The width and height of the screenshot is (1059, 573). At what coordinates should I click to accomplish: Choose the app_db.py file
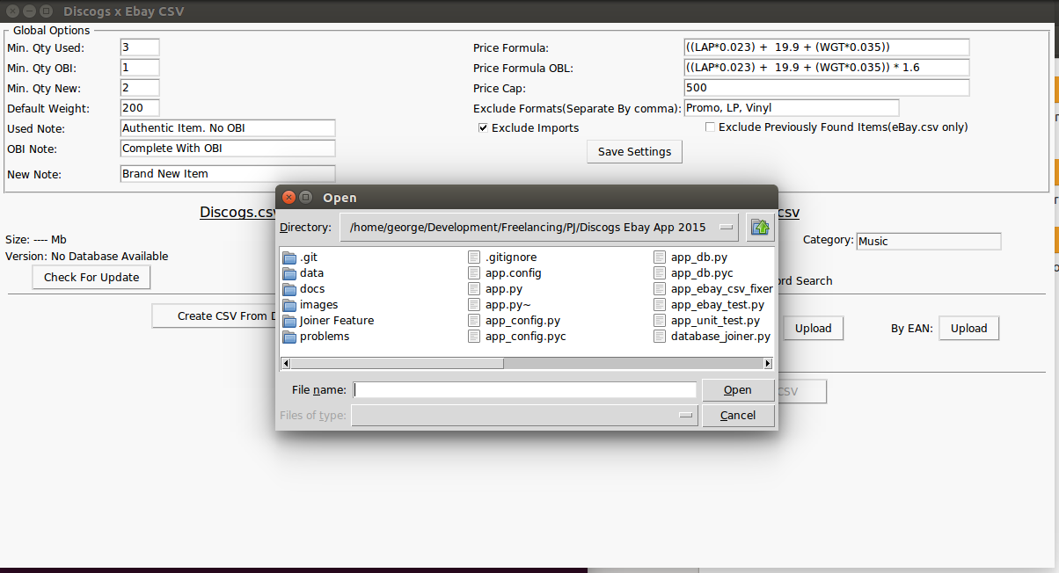tap(698, 257)
